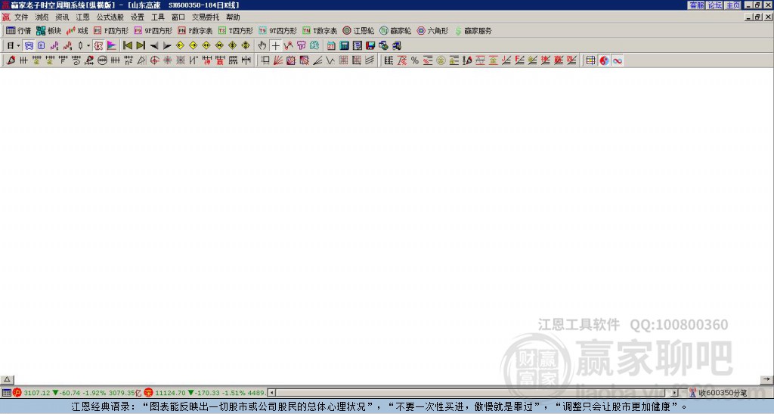The width and height of the screenshot is (774, 414).
Task: Open the 工具 menu
Action: (157, 17)
